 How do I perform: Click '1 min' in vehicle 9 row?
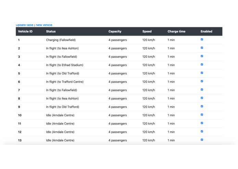[171, 107]
